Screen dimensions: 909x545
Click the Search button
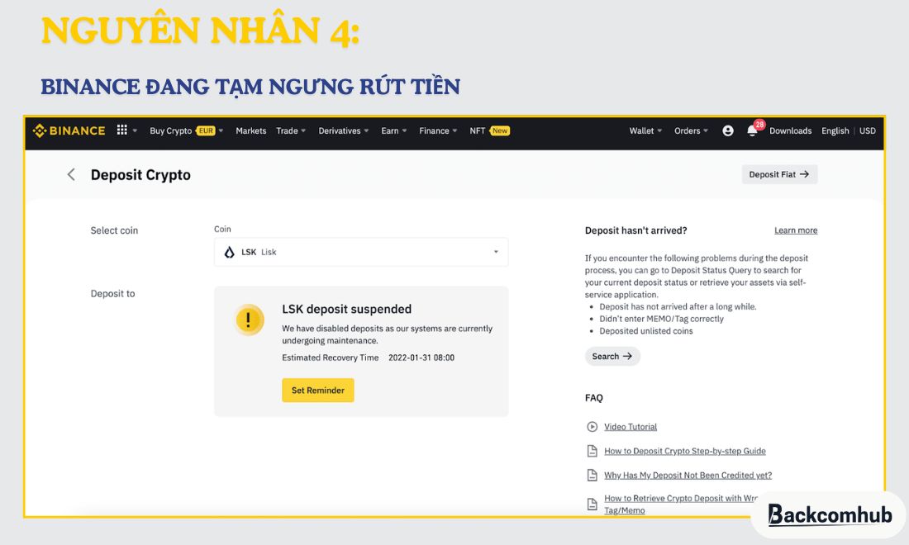point(612,356)
